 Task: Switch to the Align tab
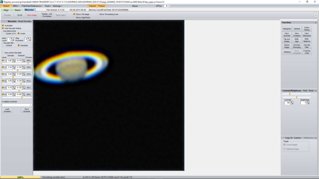tap(6, 10)
